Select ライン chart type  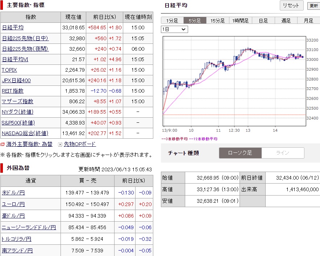click(283, 153)
